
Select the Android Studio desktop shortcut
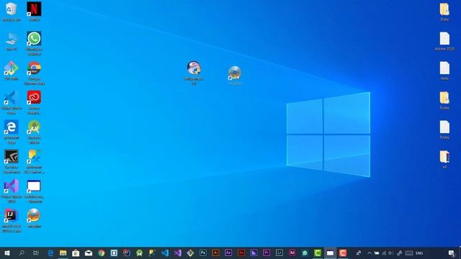pyautogui.click(x=34, y=132)
